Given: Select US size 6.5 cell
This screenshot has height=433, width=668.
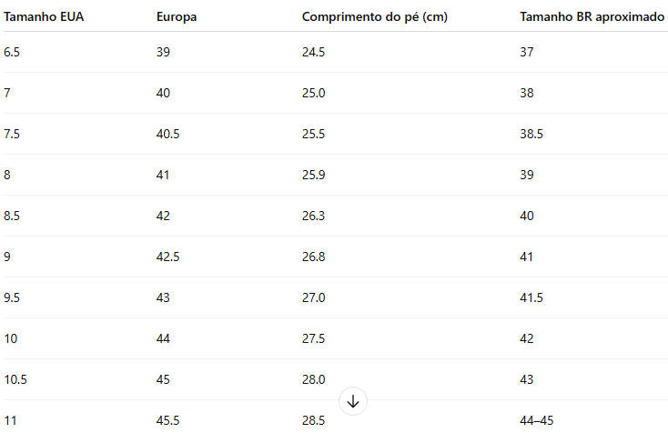Looking at the screenshot, I should click(x=12, y=52).
